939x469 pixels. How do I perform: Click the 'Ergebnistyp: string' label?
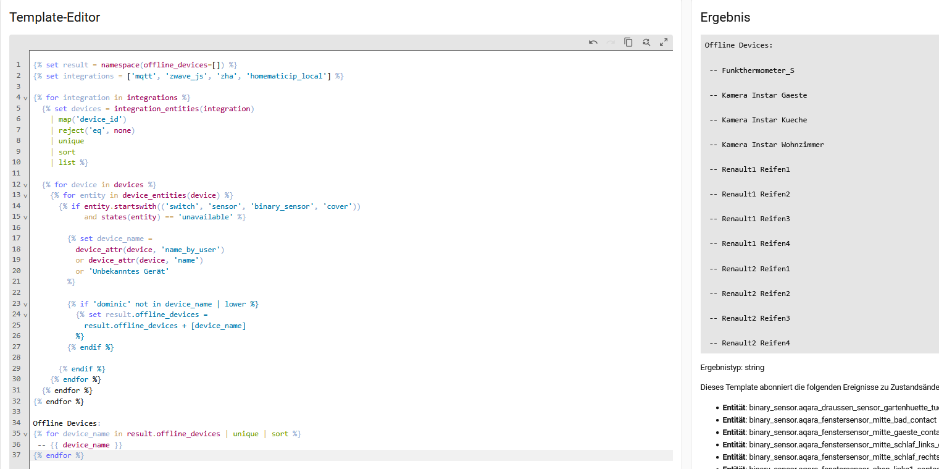click(x=732, y=368)
